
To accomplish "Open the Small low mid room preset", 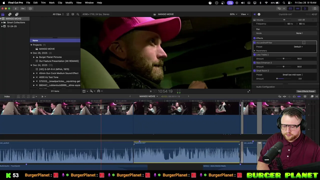I will 293,75.
